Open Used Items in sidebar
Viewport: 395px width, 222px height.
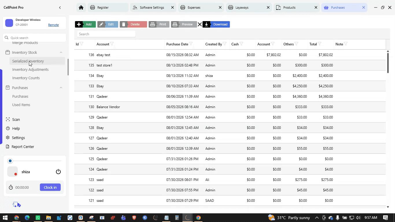[x=21, y=105]
